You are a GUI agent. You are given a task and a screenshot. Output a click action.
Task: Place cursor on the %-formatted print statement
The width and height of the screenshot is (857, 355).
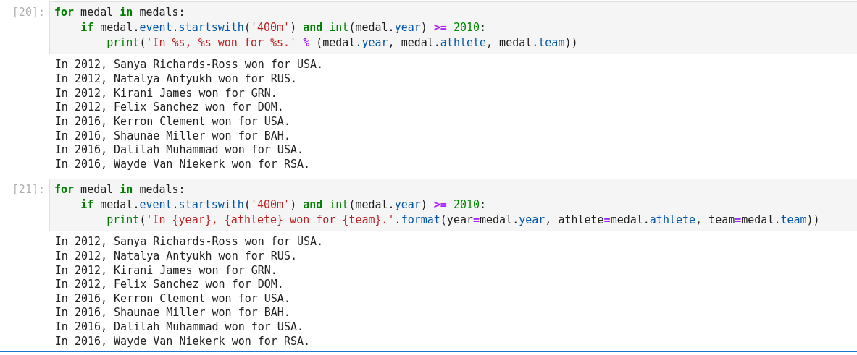coord(340,43)
